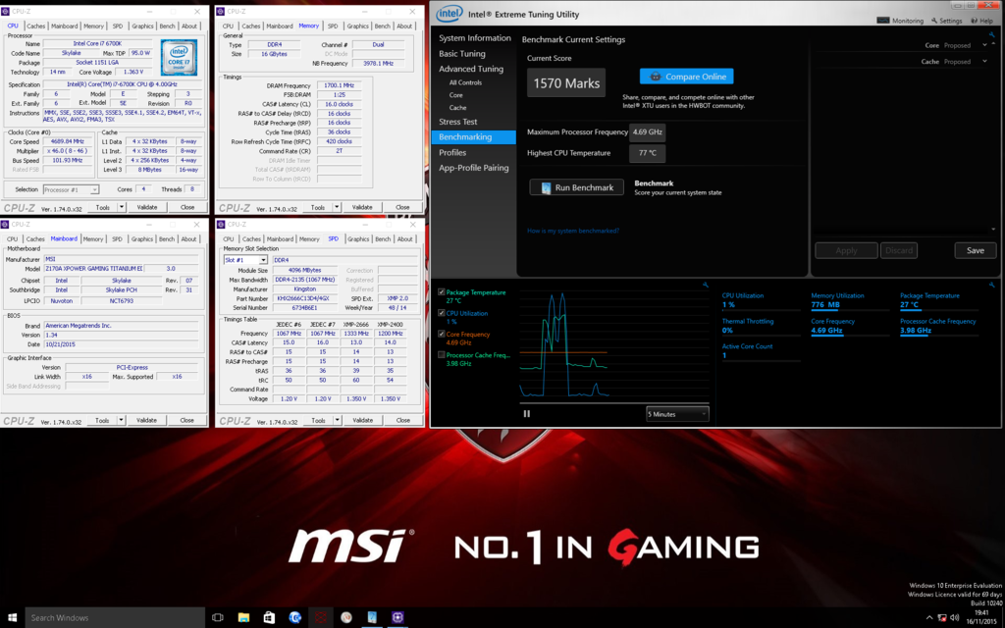This screenshot has height=628, width=1005.
Task: Open App-Profile Pairing in the XTU sidebar
Action: [474, 168]
